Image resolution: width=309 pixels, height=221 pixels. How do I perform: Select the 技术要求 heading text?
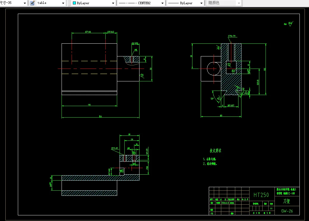215,151
